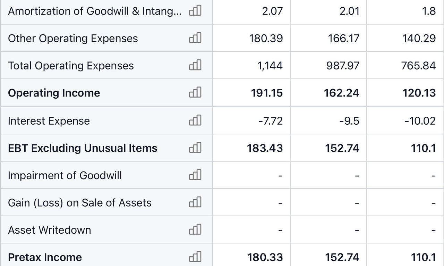This screenshot has width=444, height=266.
Task: Show chart for Total Operating Expenses
Action: click(x=195, y=65)
